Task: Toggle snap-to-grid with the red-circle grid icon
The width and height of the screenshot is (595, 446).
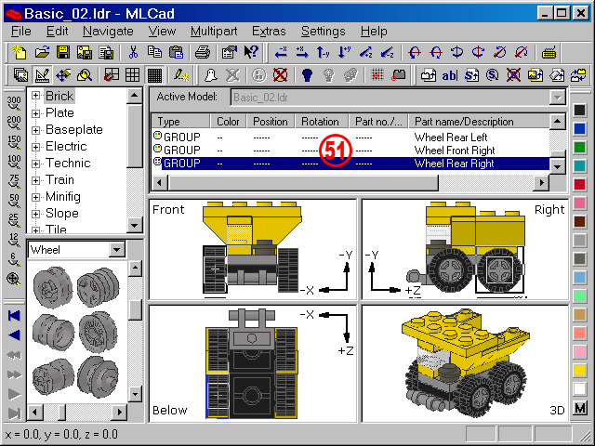Action: click(x=377, y=74)
